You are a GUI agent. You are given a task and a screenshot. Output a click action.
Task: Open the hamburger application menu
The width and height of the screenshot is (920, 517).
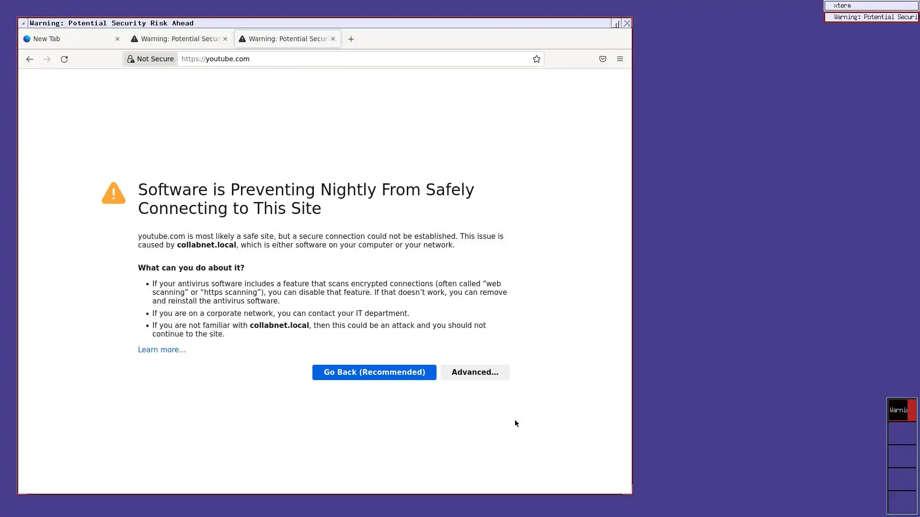click(x=620, y=59)
